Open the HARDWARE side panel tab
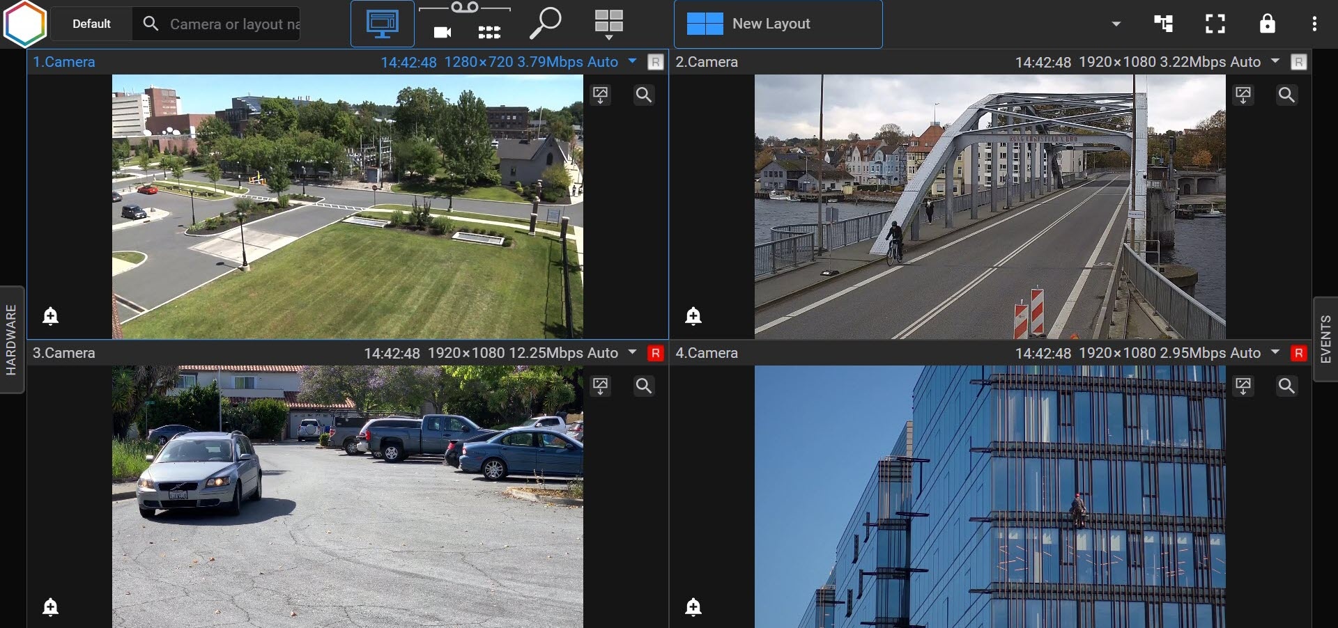The width and height of the screenshot is (1338, 628). coord(12,340)
